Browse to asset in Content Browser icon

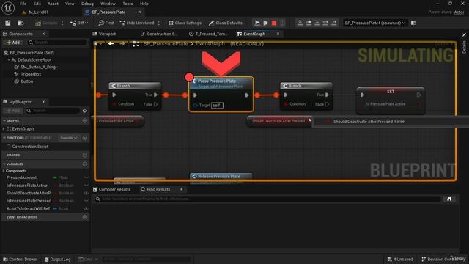point(21,23)
